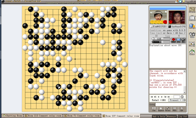
Task: Open the Charge icon in sidebar
Action: [x=192, y=26]
